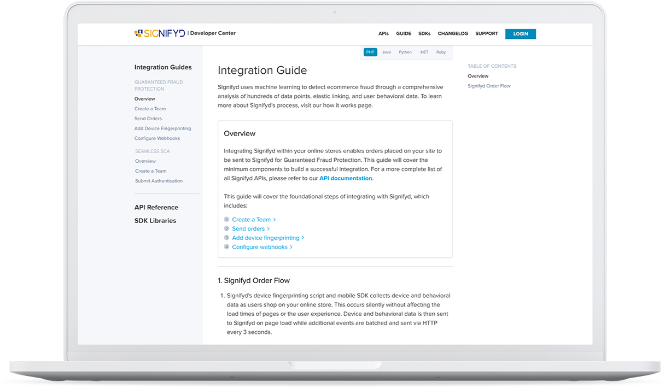Click the step 4 number badge

[x=226, y=247]
